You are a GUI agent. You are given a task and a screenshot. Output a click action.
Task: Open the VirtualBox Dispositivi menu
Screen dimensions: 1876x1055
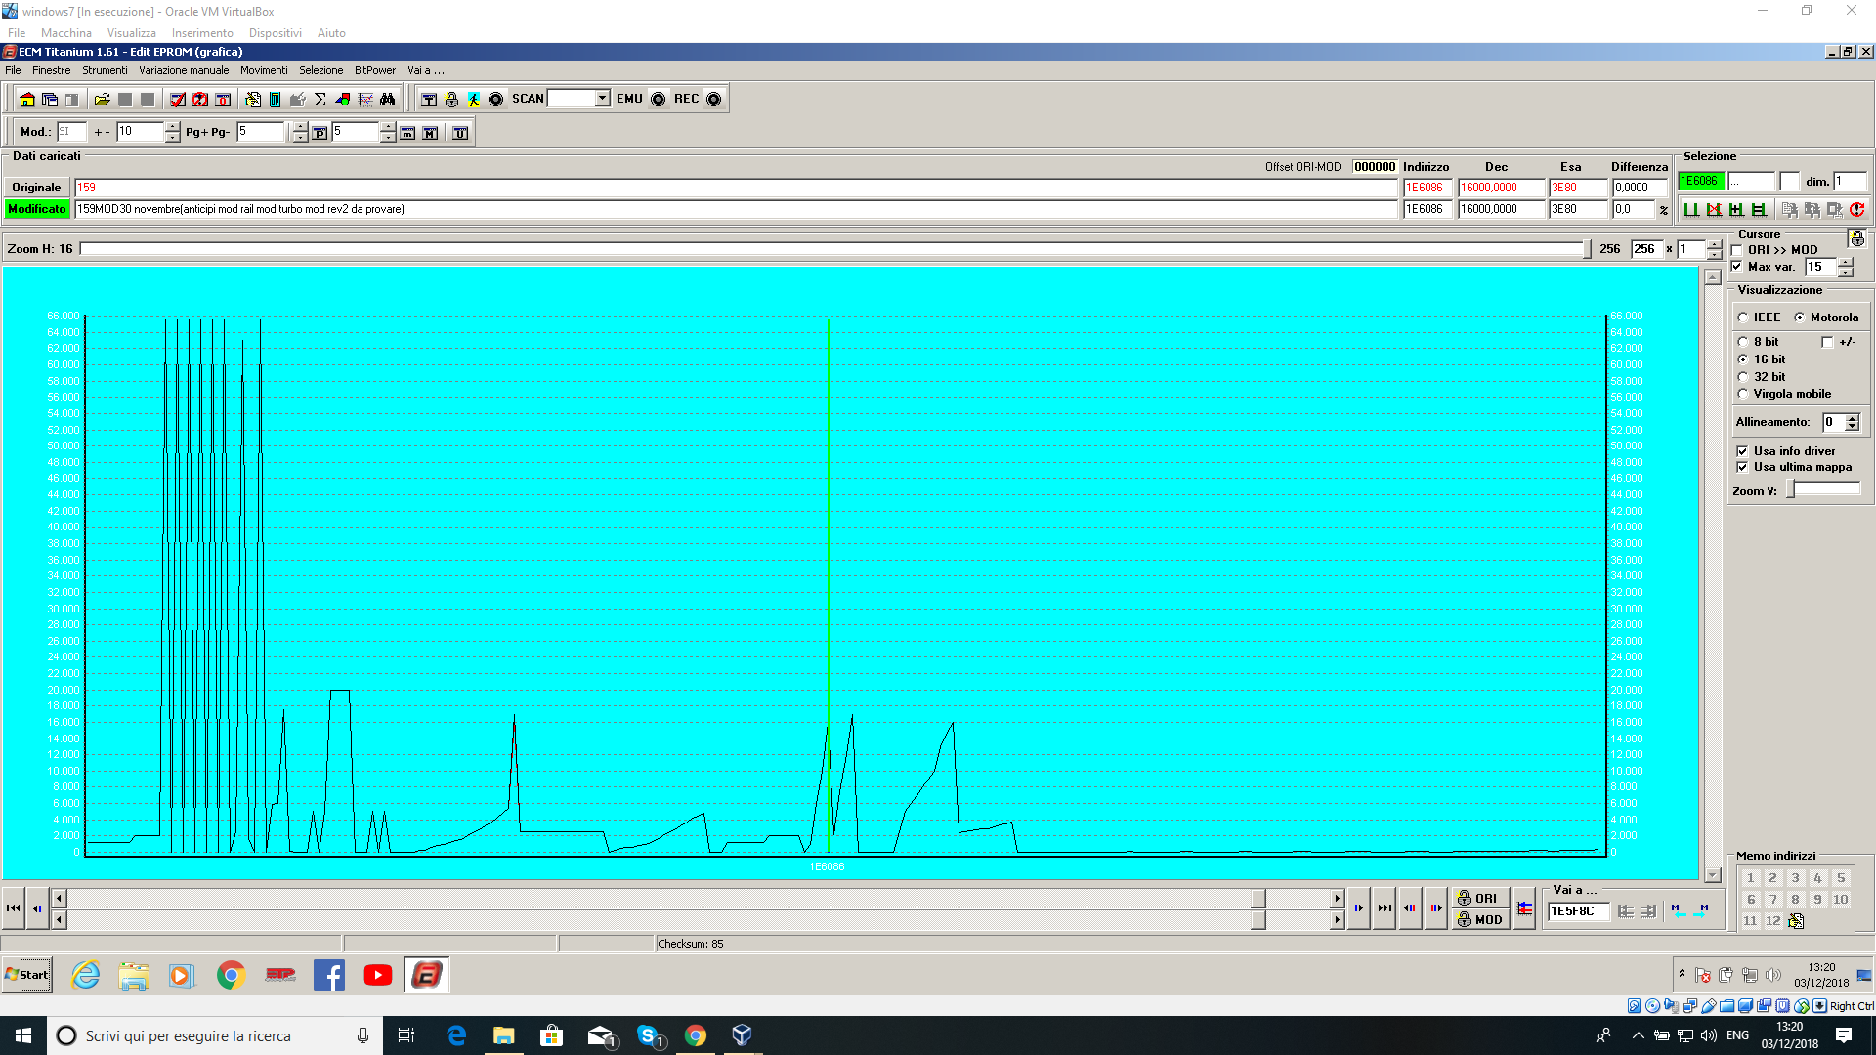(275, 33)
